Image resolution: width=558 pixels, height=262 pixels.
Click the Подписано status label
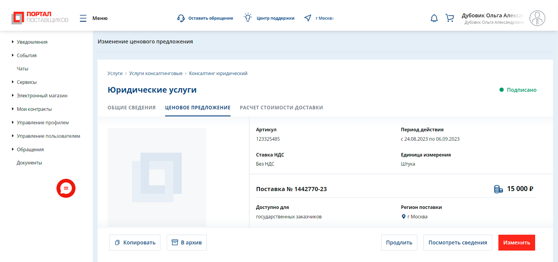(522, 90)
